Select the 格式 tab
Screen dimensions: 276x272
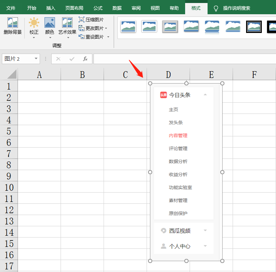[196, 8]
